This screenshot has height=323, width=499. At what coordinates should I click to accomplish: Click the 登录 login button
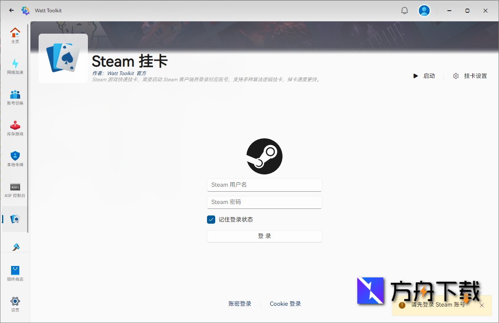coord(264,236)
